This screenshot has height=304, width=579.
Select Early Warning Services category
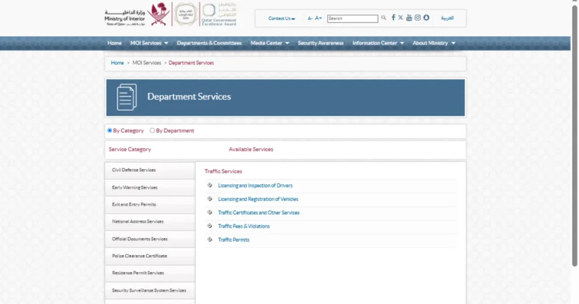click(150, 188)
